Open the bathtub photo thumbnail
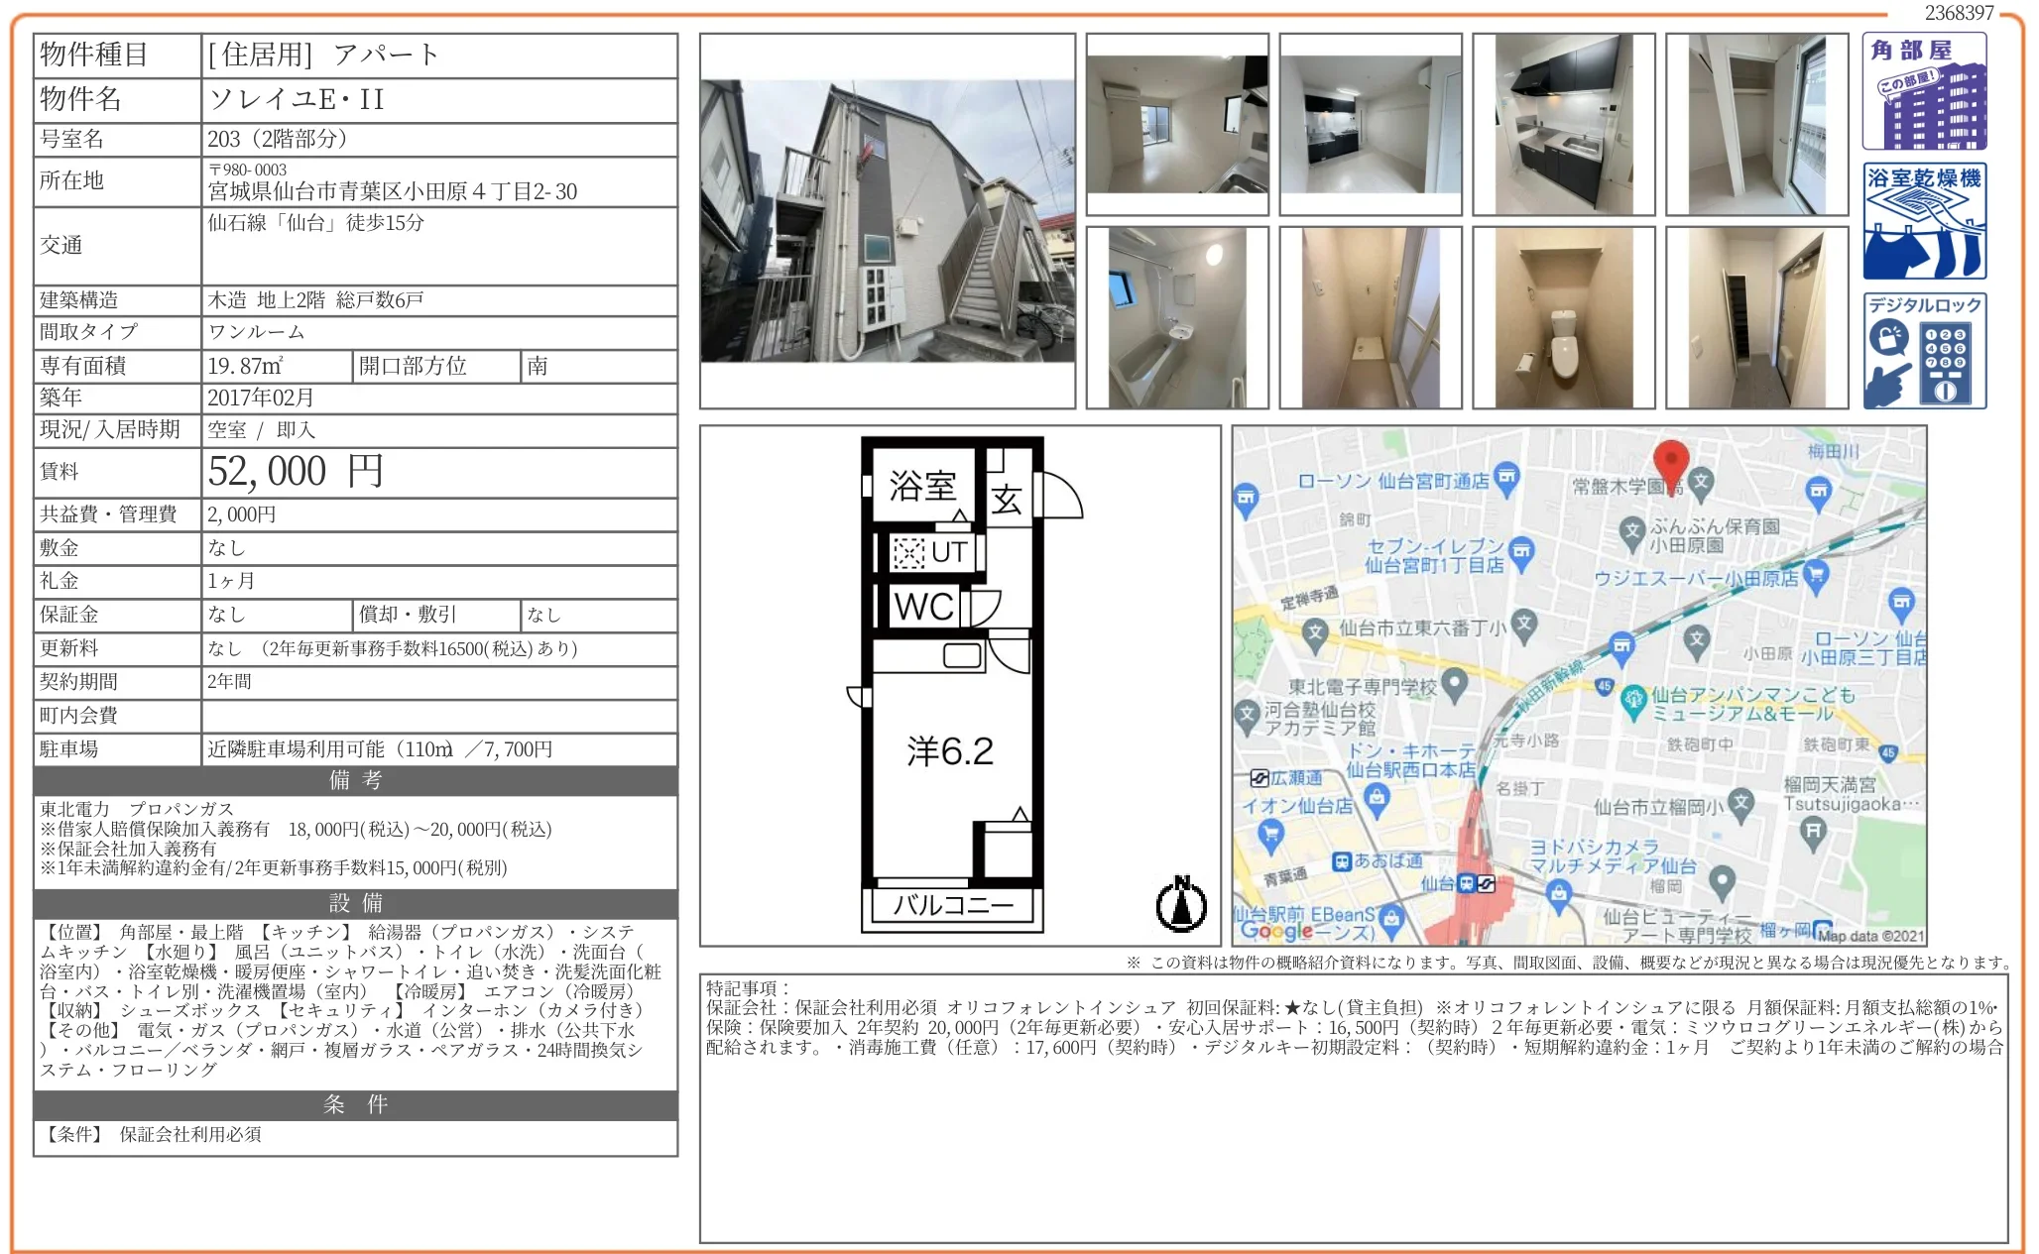 (x=1176, y=317)
